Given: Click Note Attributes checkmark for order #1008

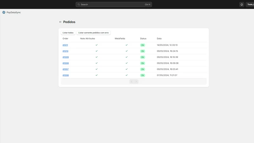Looking at the screenshot, I should pos(97,63).
